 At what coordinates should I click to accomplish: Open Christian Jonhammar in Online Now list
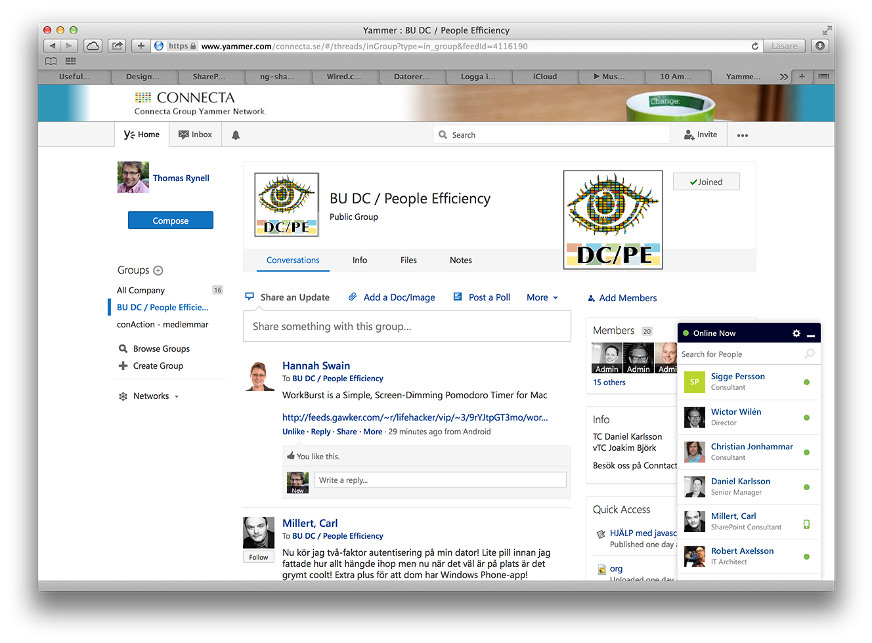pos(749,452)
